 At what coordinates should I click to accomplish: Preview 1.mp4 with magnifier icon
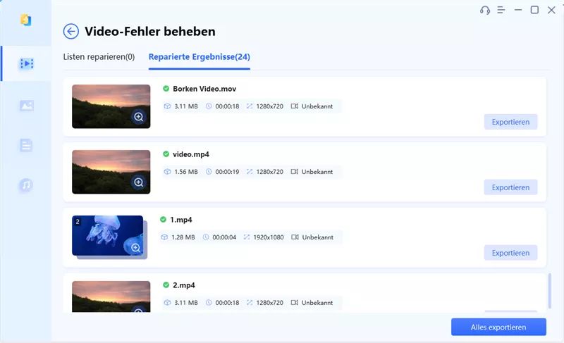(135, 247)
